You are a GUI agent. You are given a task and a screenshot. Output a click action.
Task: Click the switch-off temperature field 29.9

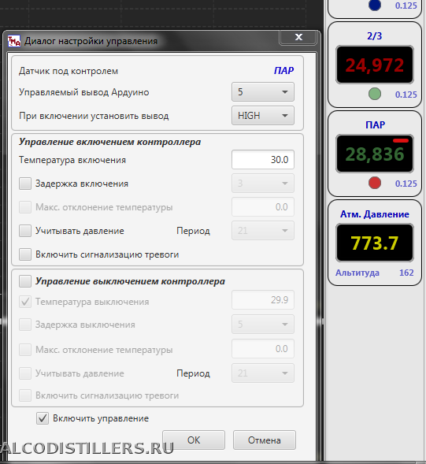point(263,300)
